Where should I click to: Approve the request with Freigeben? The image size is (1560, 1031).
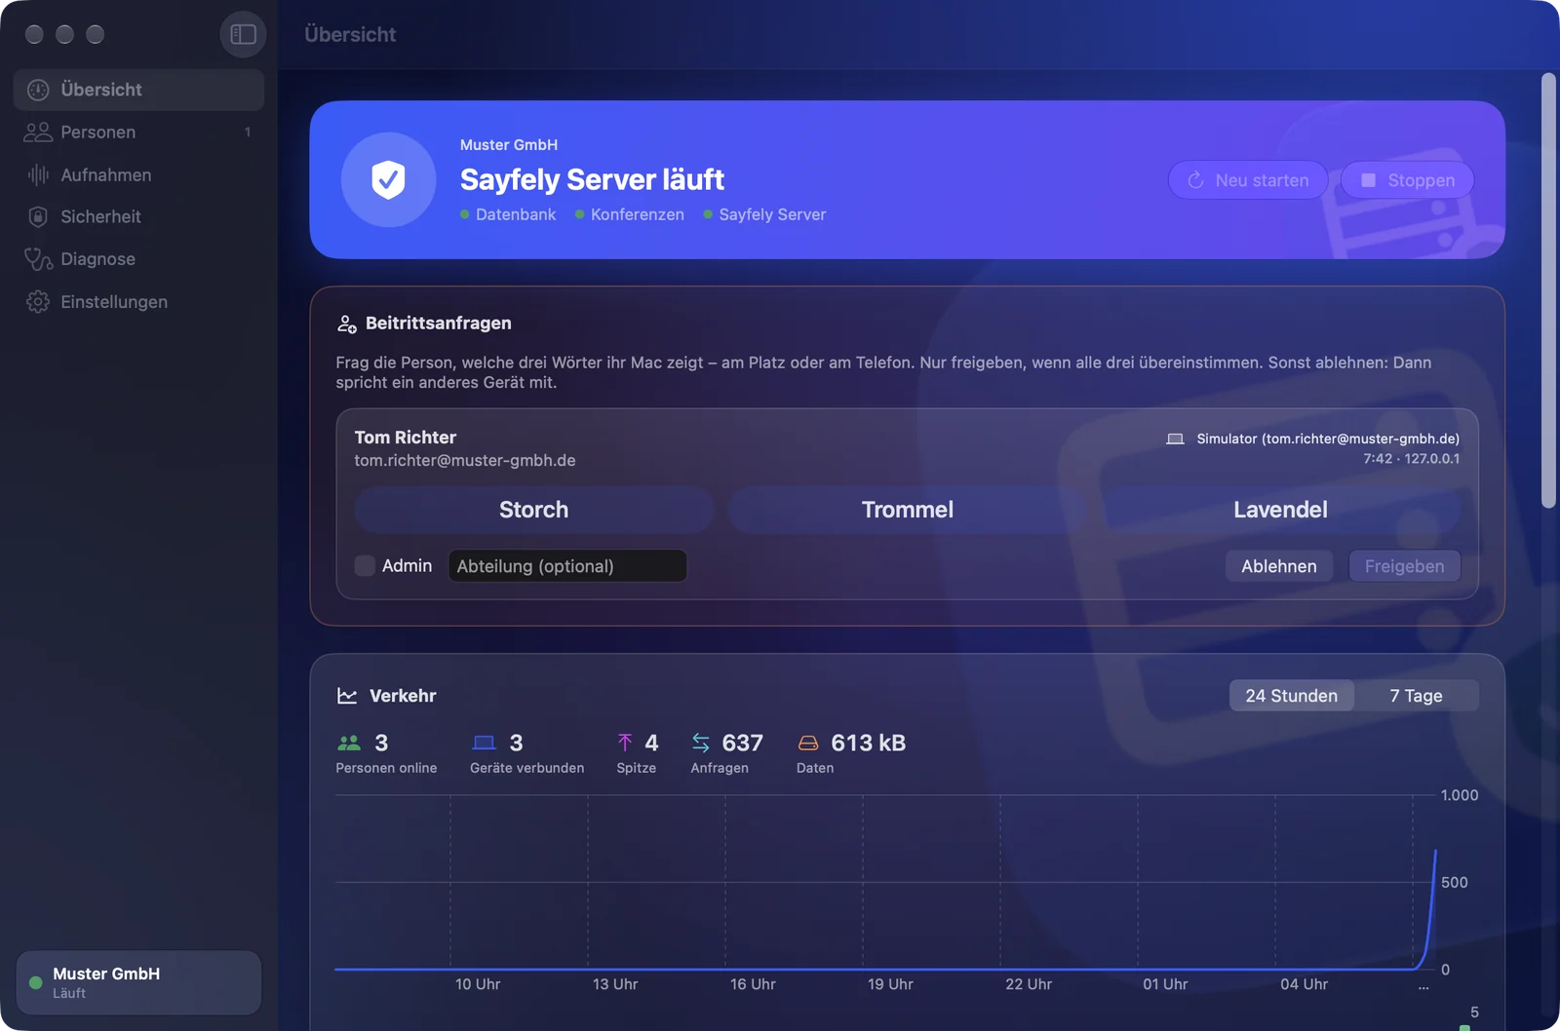click(x=1404, y=566)
